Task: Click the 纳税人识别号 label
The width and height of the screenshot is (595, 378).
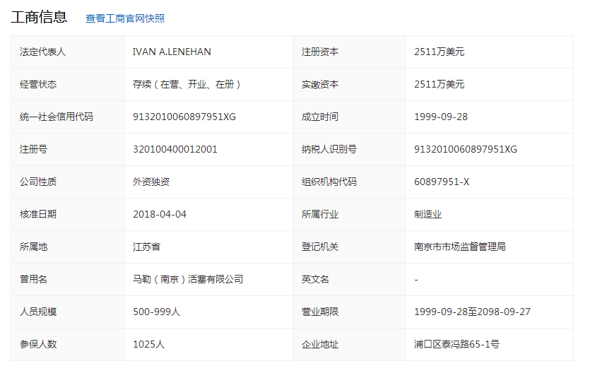Action: tap(329, 149)
